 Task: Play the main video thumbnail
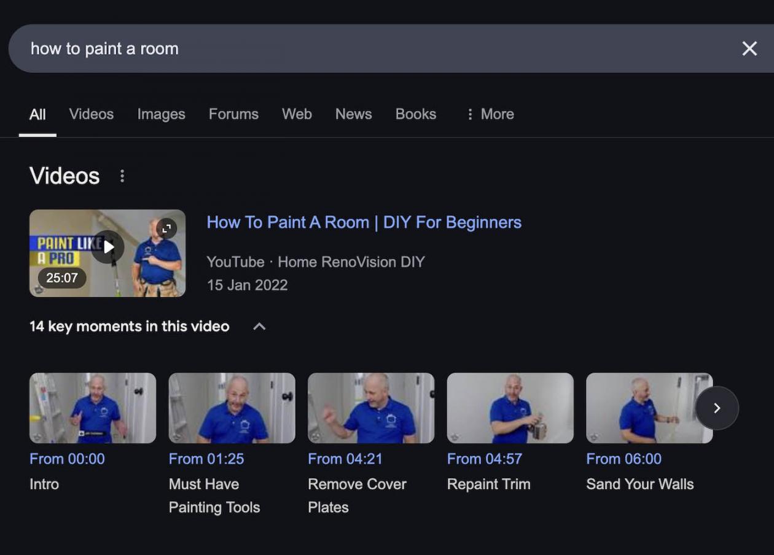108,247
